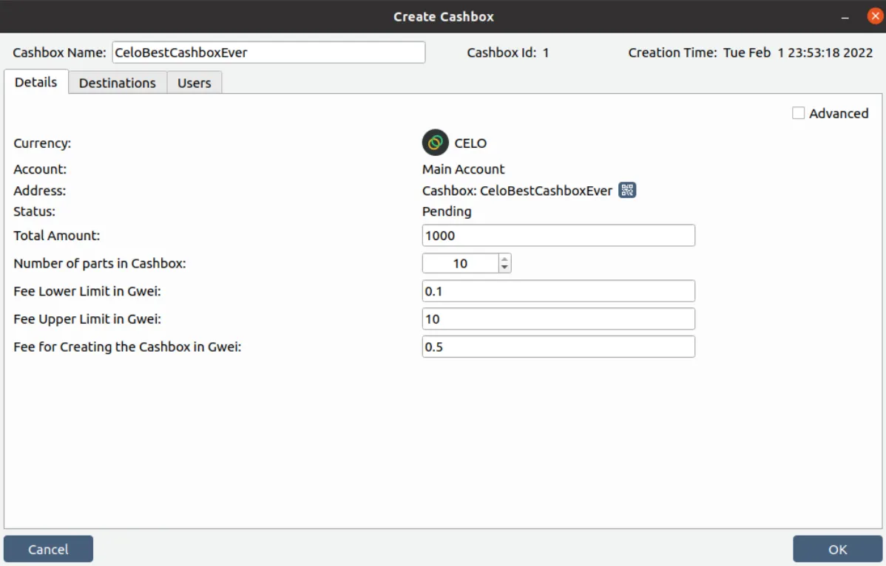Viewport: 886px width, 566px height.
Task: Click the 'CELO' currency name
Action: 470,143
